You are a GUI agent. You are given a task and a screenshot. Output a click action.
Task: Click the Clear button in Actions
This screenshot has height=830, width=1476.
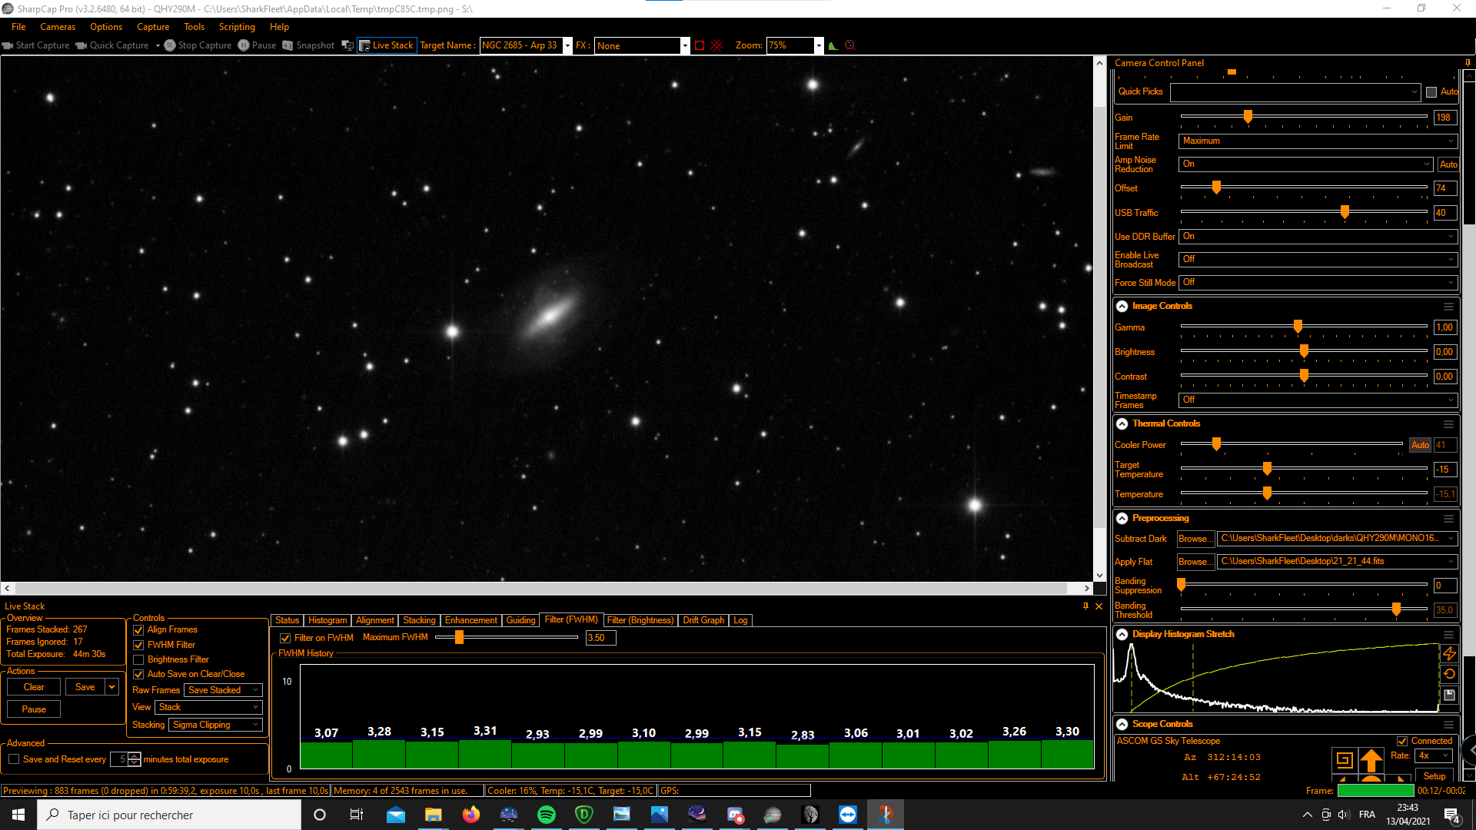click(x=34, y=687)
